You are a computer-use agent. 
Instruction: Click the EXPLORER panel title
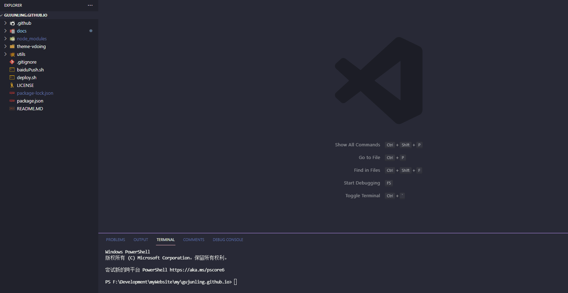point(13,5)
